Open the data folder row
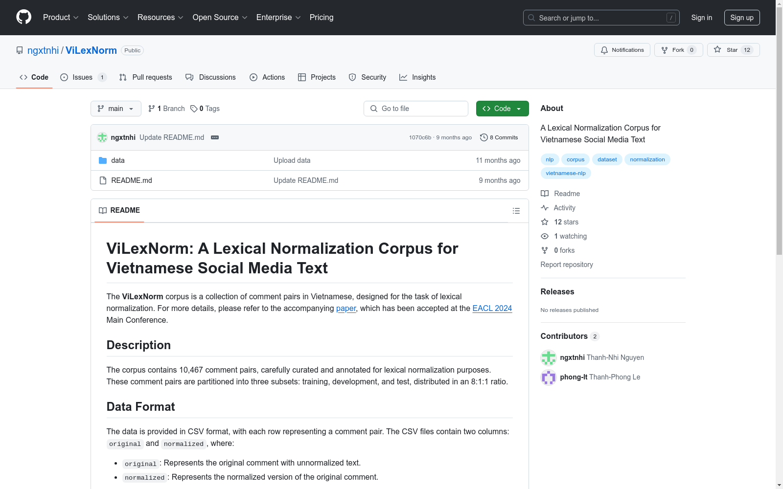Image resolution: width=783 pixels, height=489 pixels. pyautogui.click(x=309, y=160)
